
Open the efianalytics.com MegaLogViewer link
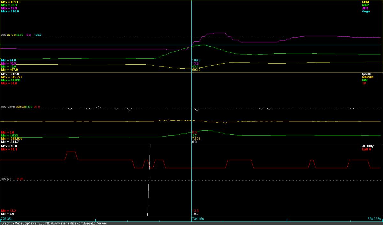click(76, 223)
